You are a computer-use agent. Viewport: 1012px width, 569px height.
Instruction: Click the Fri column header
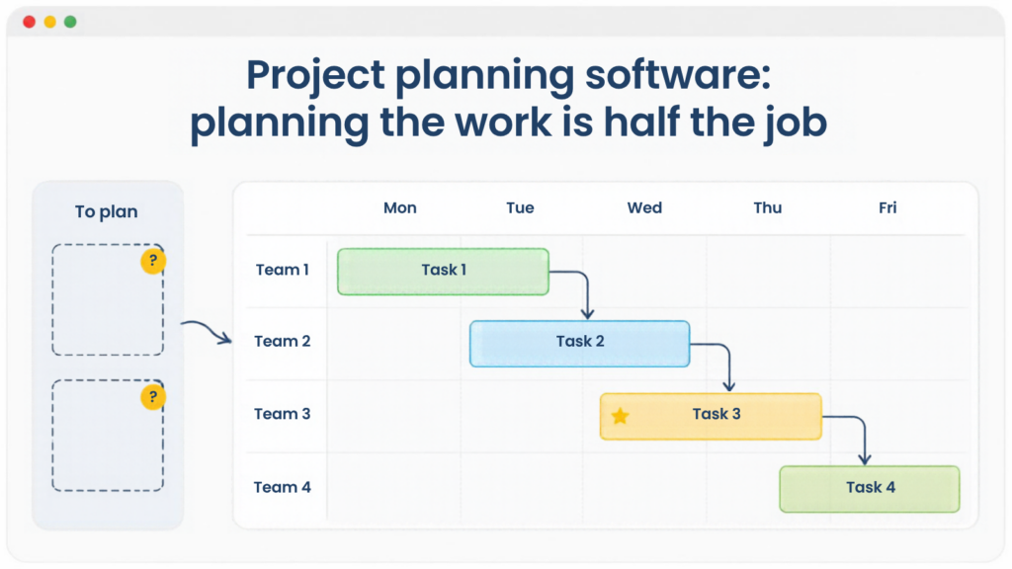(887, 207)
